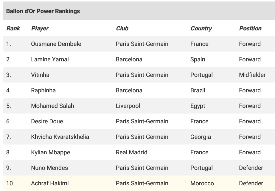Select Ousmane Dembele player name

click(x=56, y=44)
